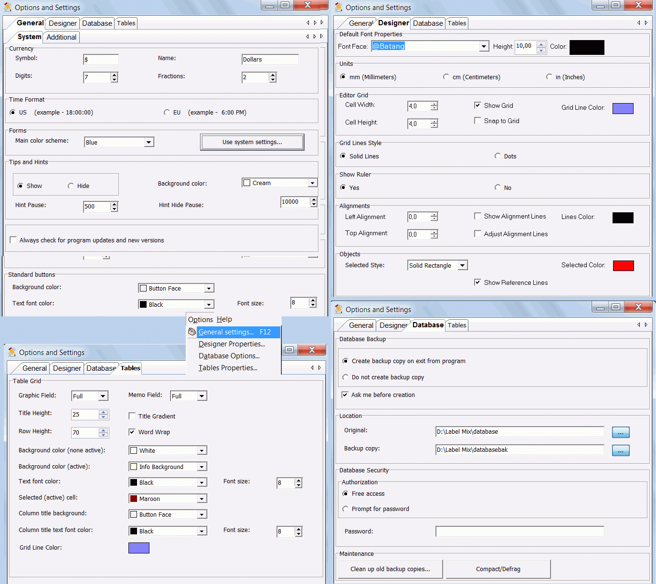Screen dimensions: 656x584
Task: Pick the alignment Lines Color swatch
Action: [623, 218]
